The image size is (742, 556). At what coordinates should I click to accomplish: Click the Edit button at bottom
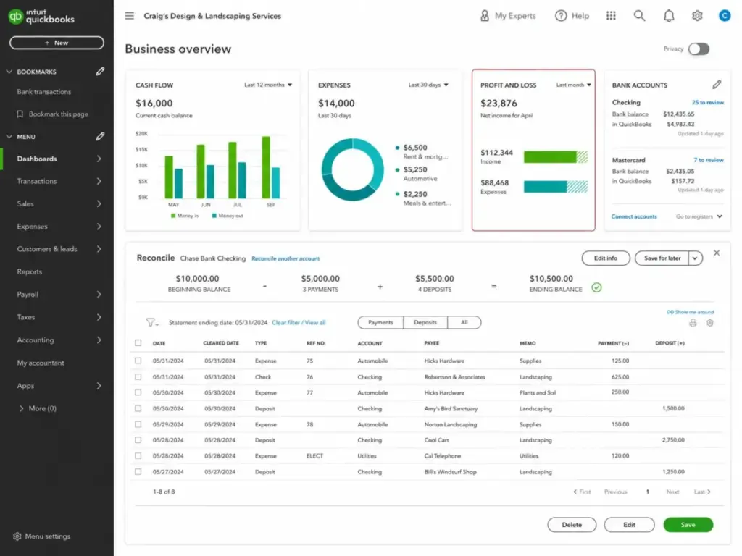click(x=629, y=525)
